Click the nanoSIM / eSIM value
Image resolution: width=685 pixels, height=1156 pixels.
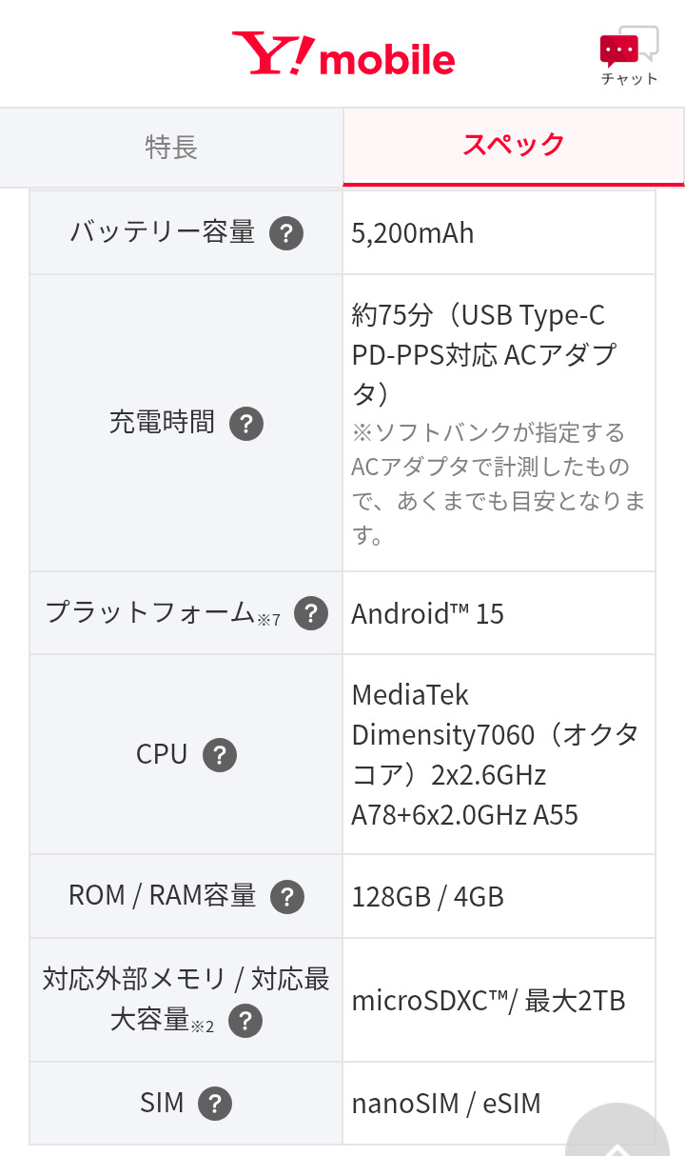[446, 1104]
